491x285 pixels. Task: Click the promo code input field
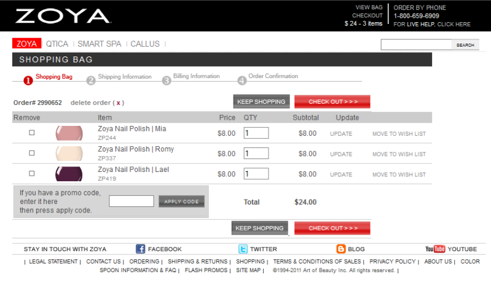pos(132,201)
